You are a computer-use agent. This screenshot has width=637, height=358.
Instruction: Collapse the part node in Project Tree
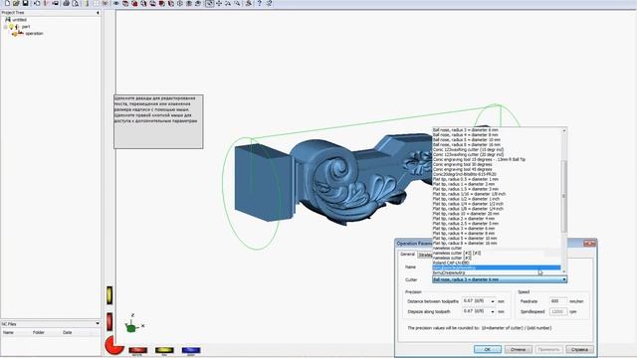point(5,27)
